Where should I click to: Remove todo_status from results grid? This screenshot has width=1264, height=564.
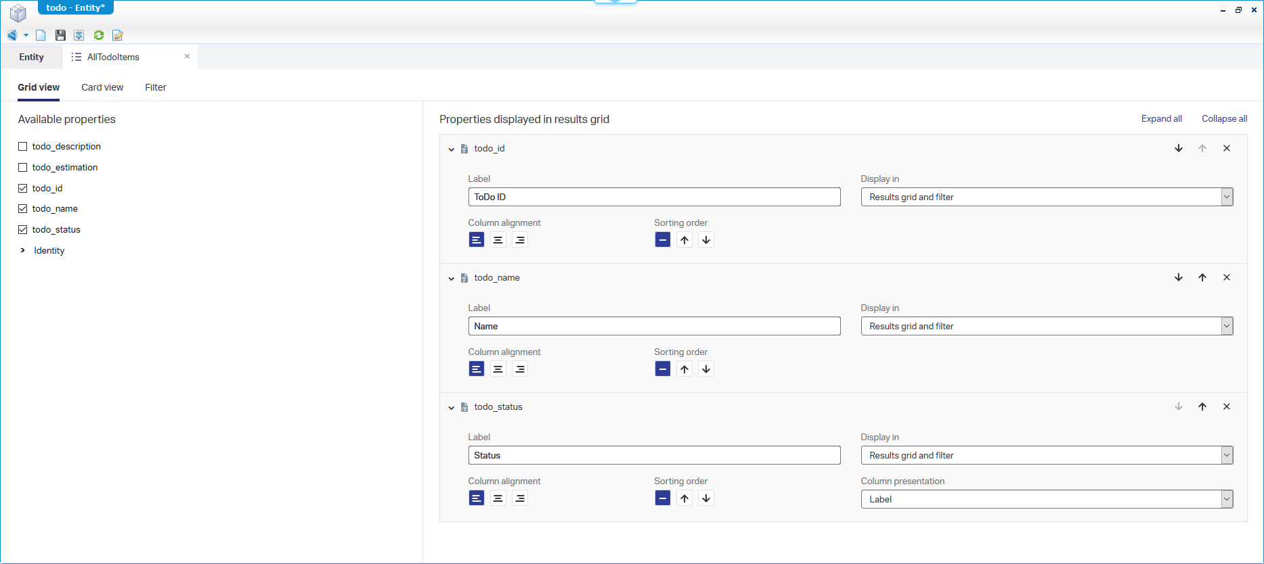click(1226, 406)
